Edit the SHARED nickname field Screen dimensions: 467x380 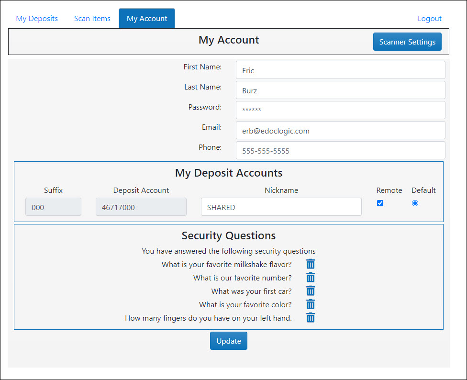click(281, 207)
